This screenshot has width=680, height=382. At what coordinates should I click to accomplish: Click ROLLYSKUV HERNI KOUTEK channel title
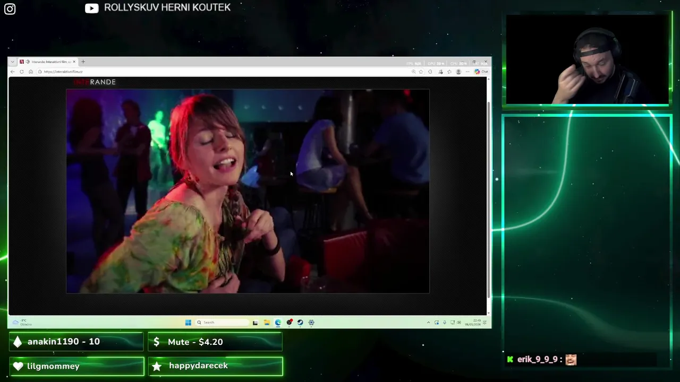tap(167, 7)
